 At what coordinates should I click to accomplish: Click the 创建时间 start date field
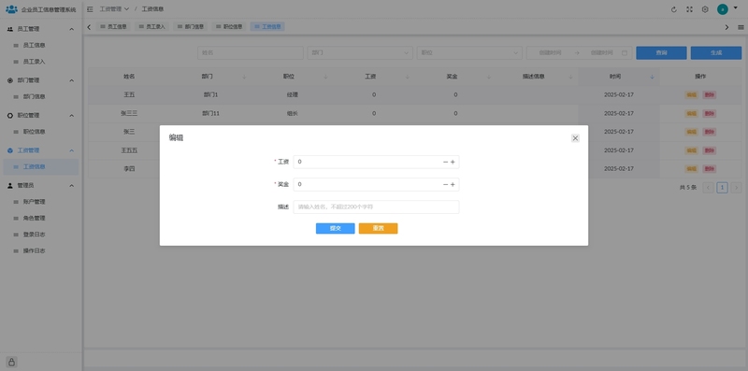click(550, 53)
